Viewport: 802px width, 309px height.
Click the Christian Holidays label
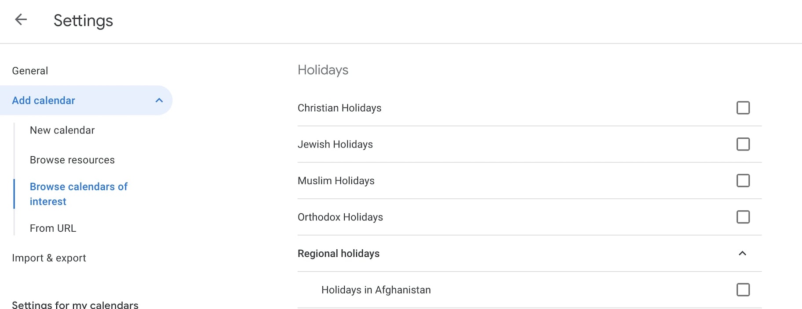click(x=339, y=108)
